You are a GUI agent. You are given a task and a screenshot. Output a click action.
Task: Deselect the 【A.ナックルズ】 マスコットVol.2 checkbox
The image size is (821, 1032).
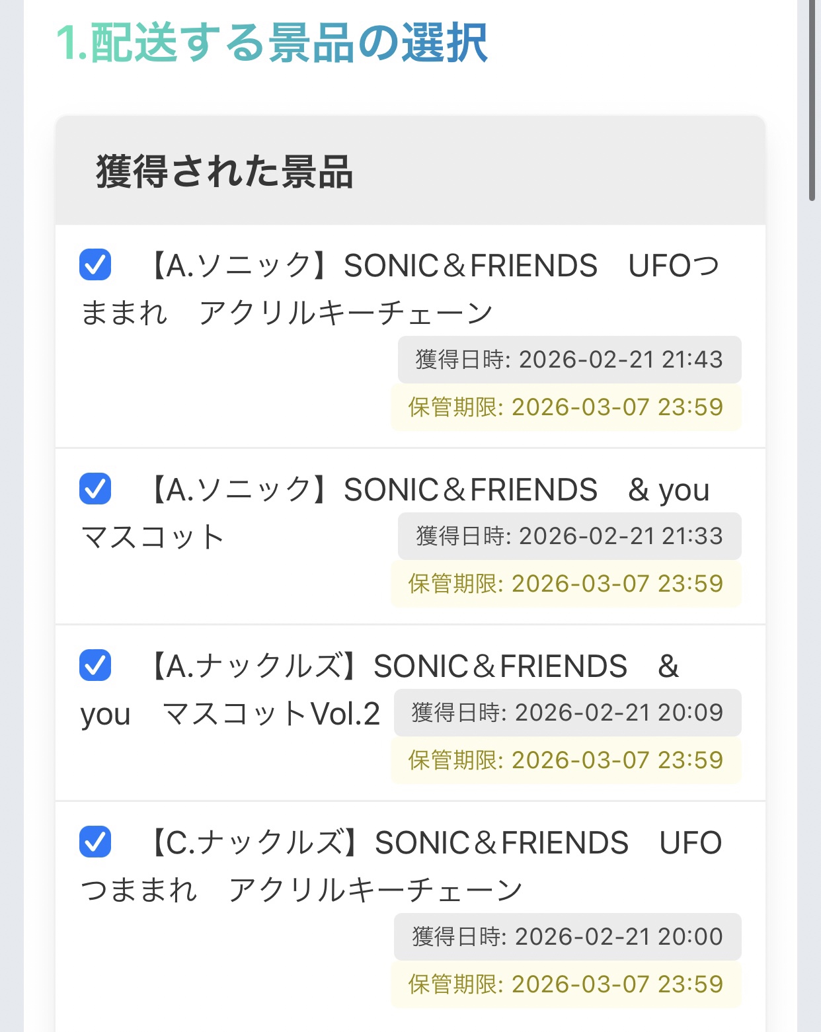(95, 666)
